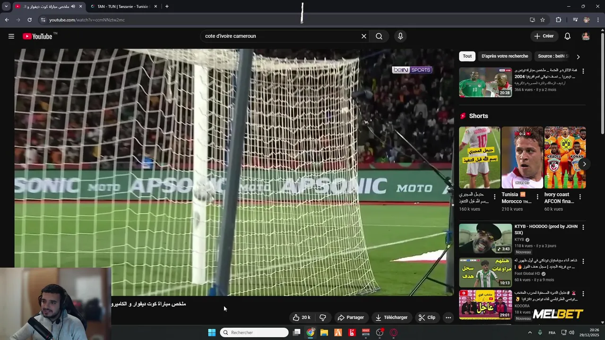Bookmark this page with the star icon
Image resolution: width=605 pixels, height=340 pixels.
543,20
